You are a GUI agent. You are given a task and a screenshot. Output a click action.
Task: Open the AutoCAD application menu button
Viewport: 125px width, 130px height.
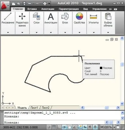point(5,5)
